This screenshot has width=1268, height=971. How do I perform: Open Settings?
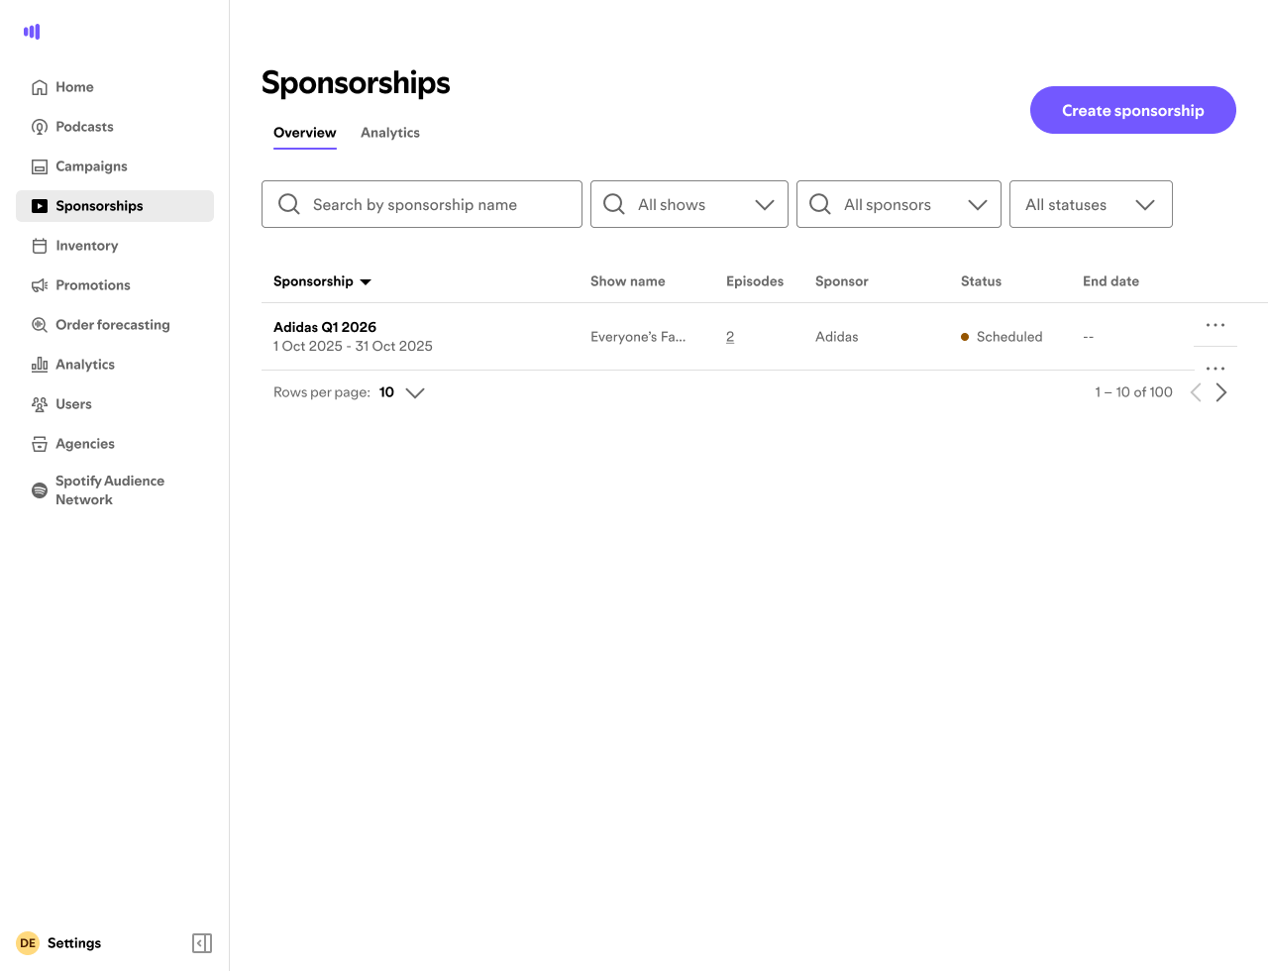tap(74, 943)
